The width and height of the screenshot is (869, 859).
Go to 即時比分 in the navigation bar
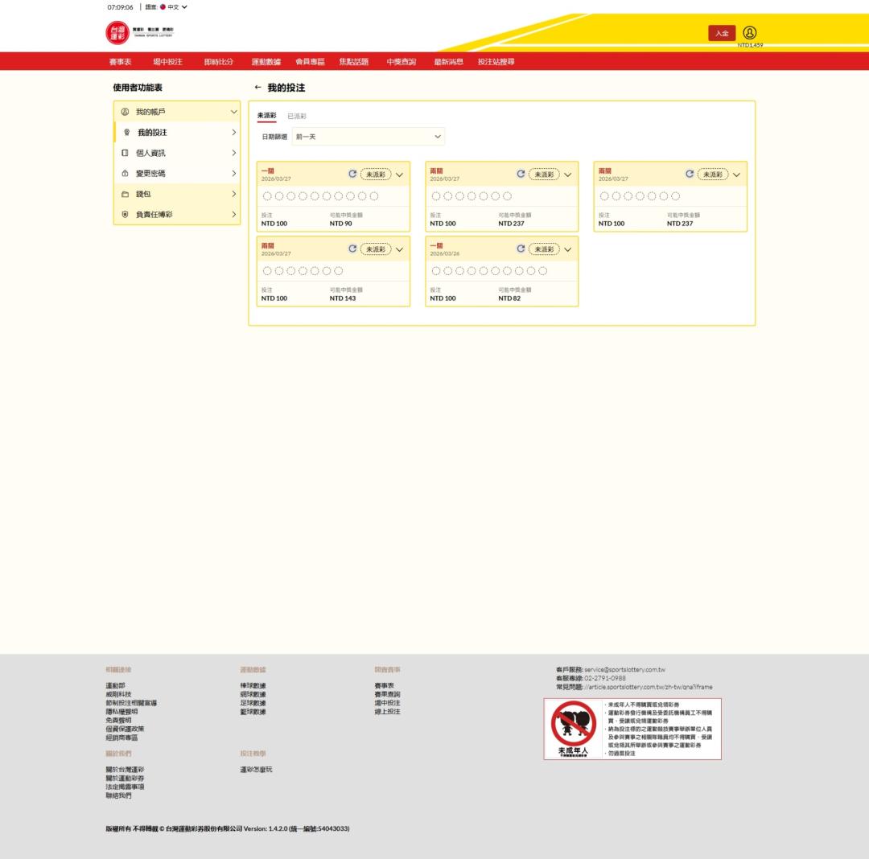[x=219, y=61]
